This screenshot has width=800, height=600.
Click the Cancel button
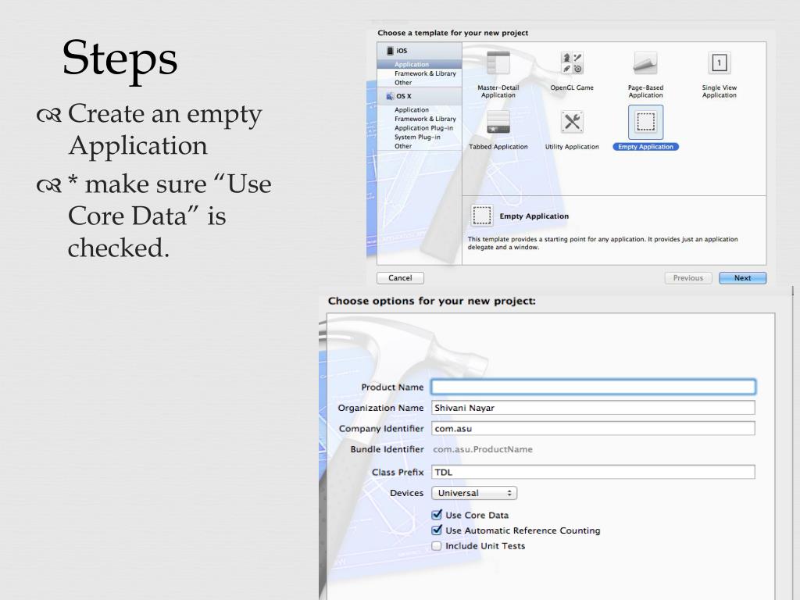400,277
